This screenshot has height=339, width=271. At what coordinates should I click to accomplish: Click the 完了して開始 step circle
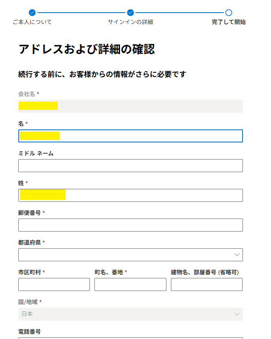[229, 13]
